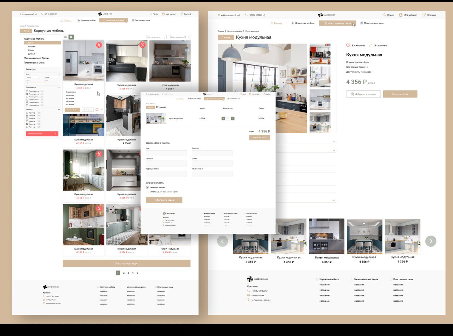Image resolution: width=453 pixels, height=336 pixels.
Task: Switch catalog to list view icon
Action: pyautogui.click(x=66, y=37)
